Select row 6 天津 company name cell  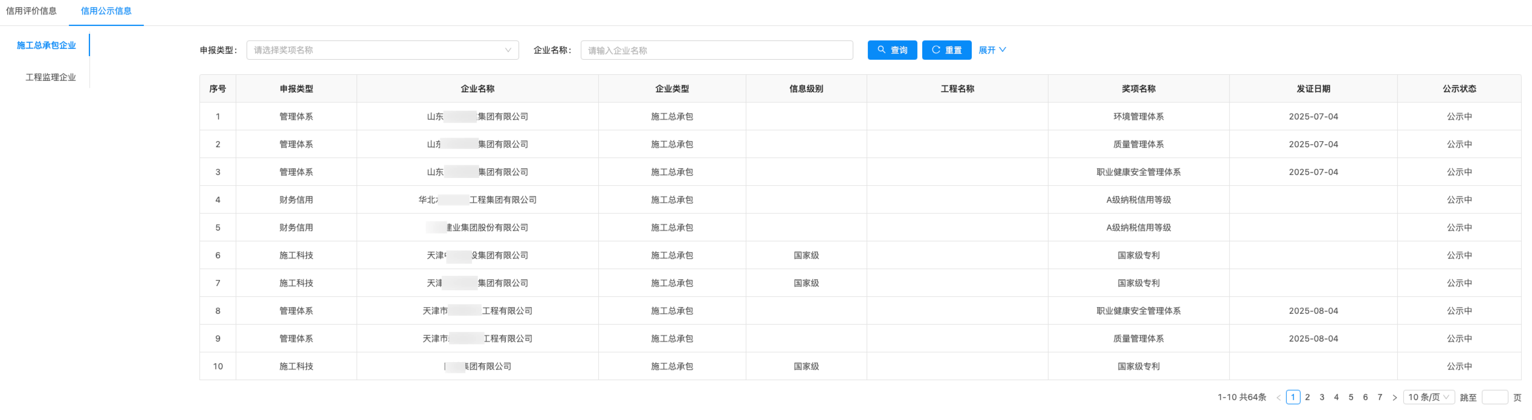coord(477,255)
